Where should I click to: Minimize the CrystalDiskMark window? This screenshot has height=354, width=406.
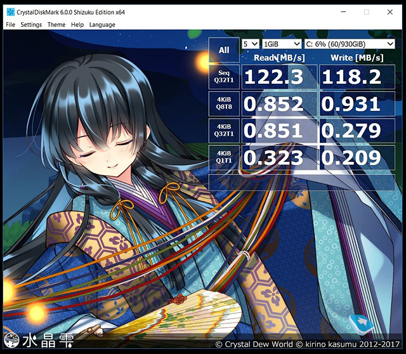tap(336, 12)
